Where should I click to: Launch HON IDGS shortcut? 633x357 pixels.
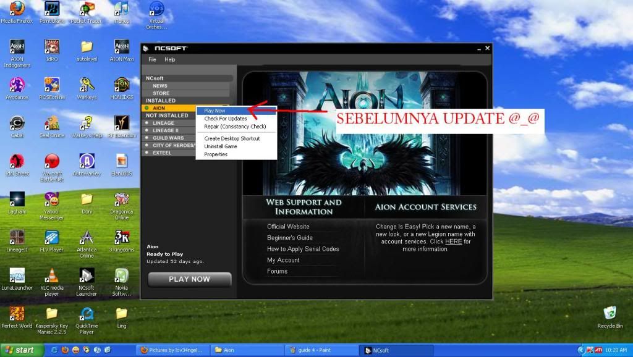pos(122,88)
